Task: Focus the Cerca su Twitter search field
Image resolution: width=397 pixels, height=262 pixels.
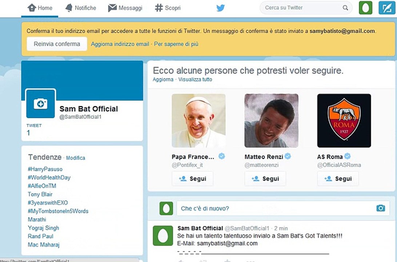Action: tap(306, 8)
